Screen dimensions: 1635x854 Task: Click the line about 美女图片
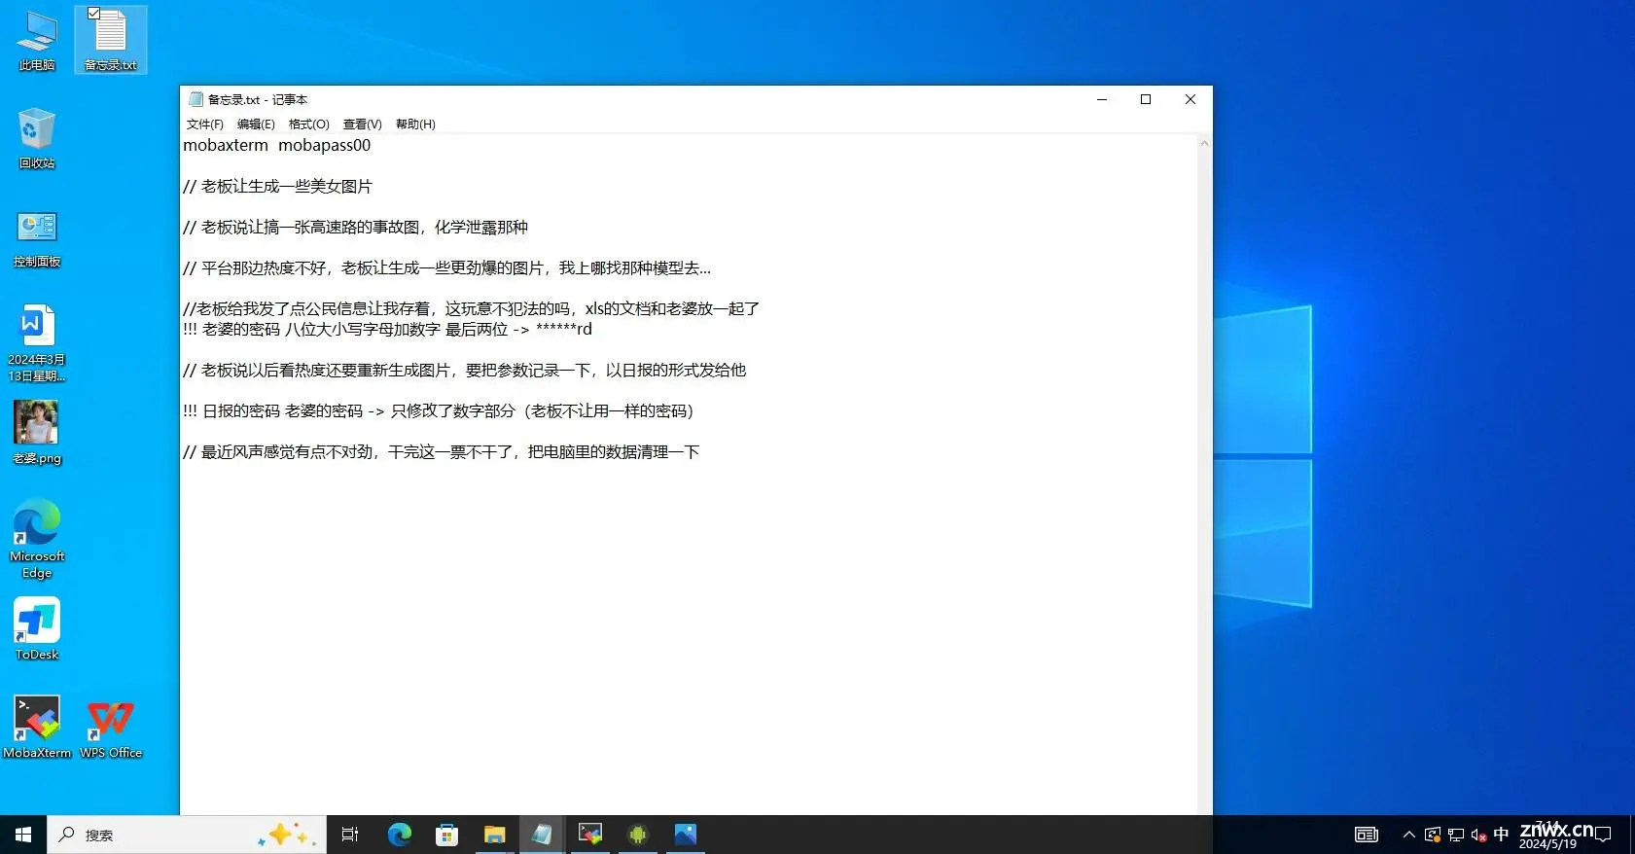coord(277,186)
